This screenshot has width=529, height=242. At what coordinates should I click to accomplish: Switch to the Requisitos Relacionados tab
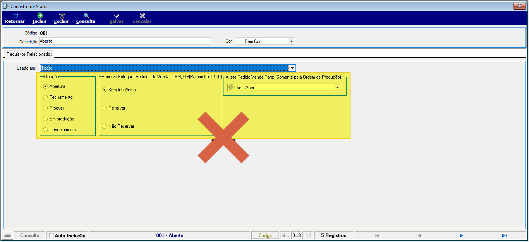pyautogui.click(x=29, y=54)
